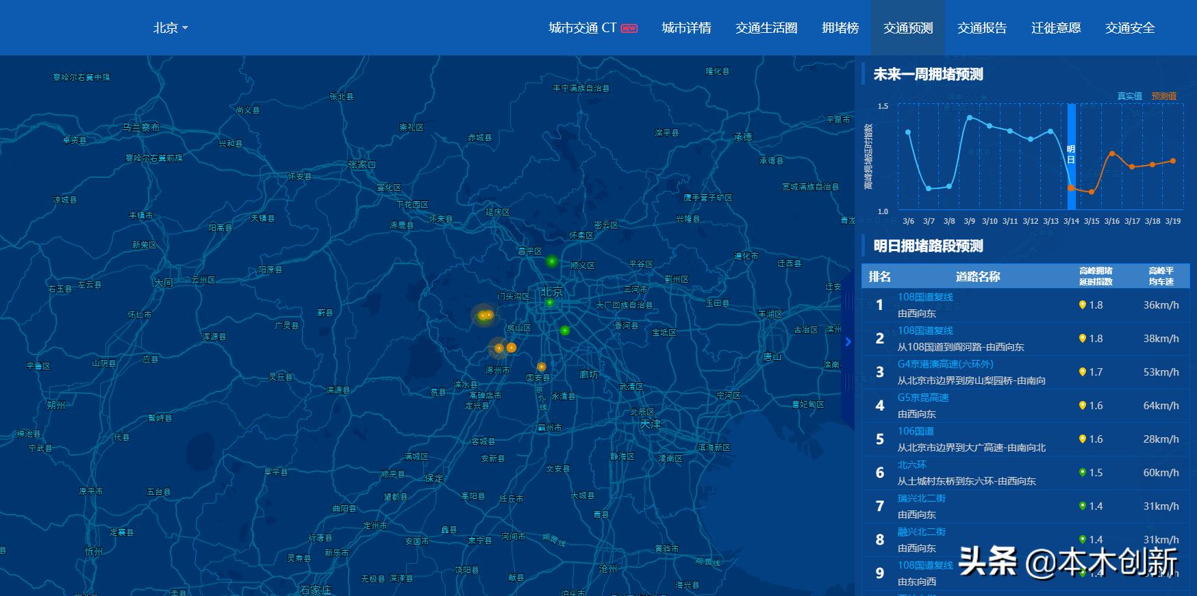Image resolution: width=1197 pixels, height=596 pixels.
Task: Click the orange map marker above 固安县
Action: point(542,367)
